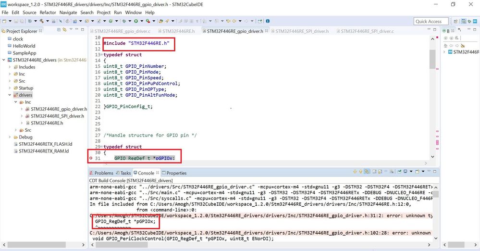Toggle Pin Console button
This screenshot has height=251, width=480.
pos(399,172)
